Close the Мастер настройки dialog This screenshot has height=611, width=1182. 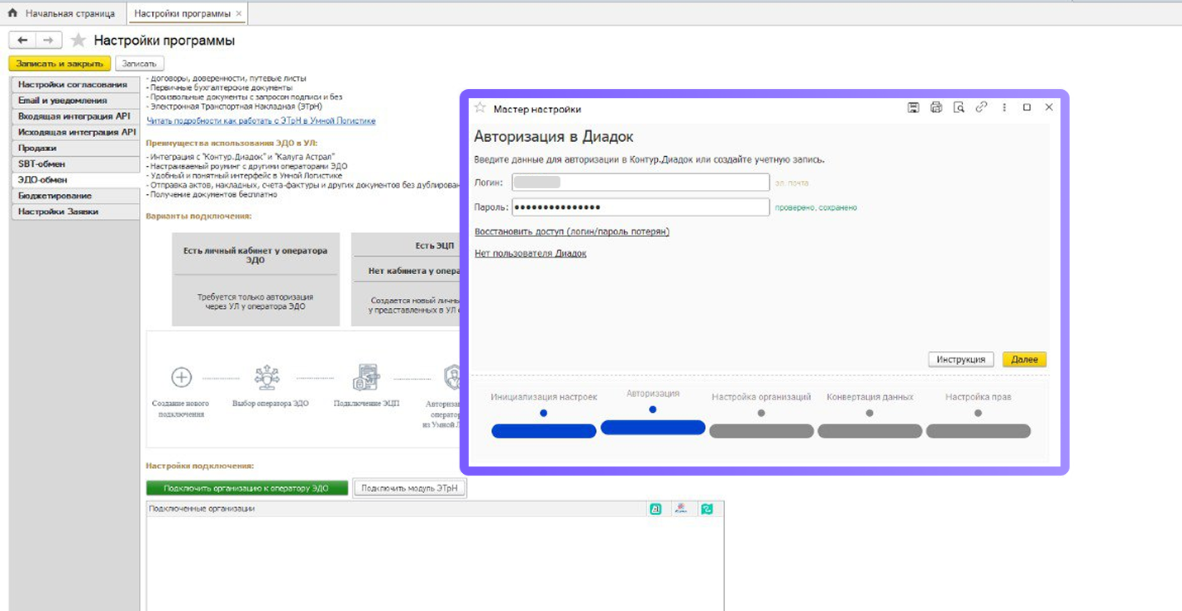click(1049, 107)
